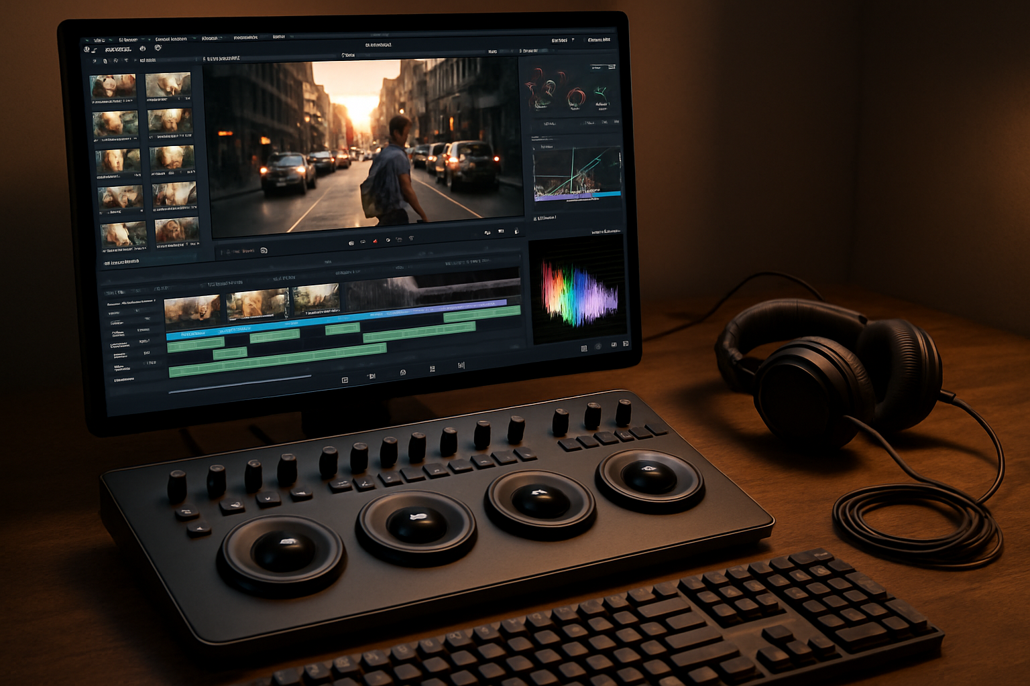This screenshot has width=1030, height=686.
Task: Toggle the first video track header control
Action: [x=138, y=310]
